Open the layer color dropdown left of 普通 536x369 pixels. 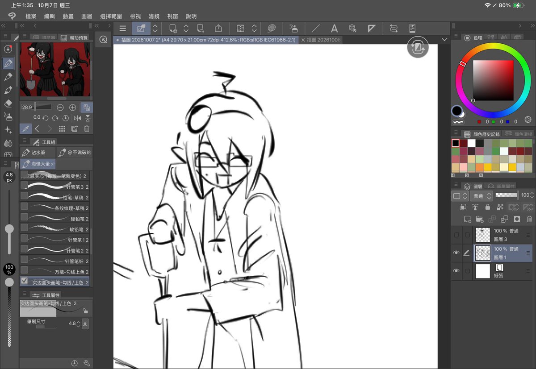click(x=460, y=196)
